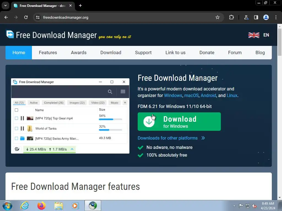
Task: Select the Video (22) filter tab
Action: coord(98,103)
